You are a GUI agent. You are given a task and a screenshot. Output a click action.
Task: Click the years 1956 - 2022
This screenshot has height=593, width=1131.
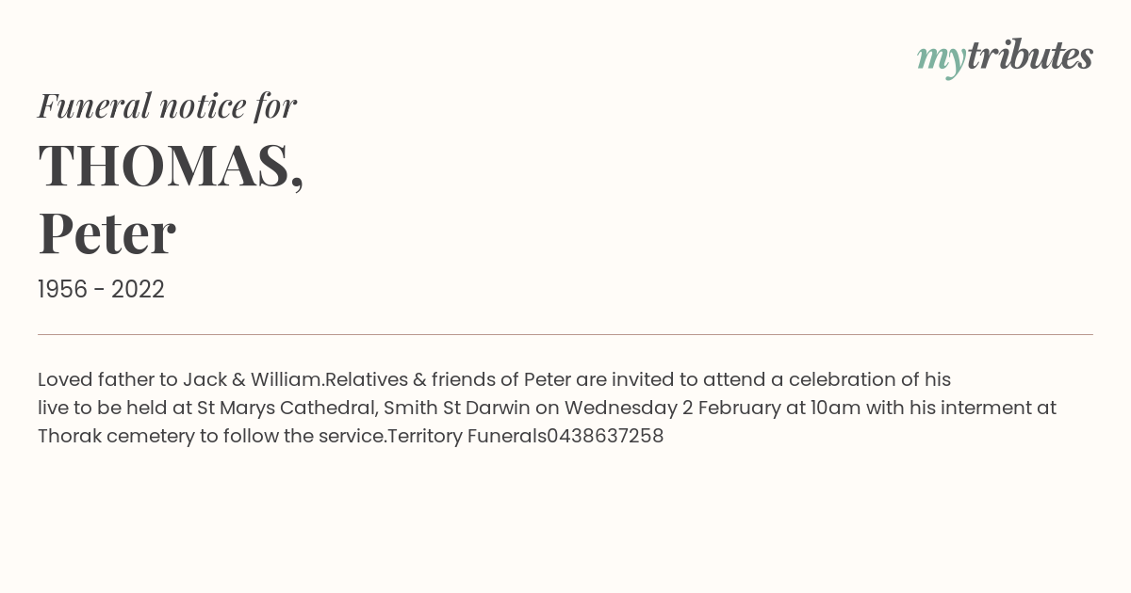click(x=101, y=290)
